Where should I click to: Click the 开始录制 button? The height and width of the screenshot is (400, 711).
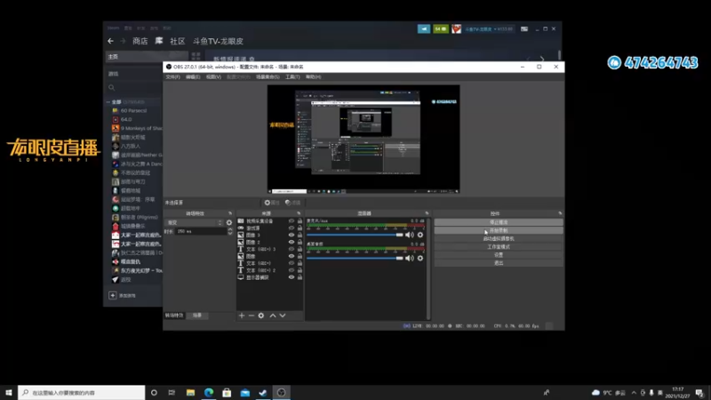pyautogui.click(x=499, y=230)
